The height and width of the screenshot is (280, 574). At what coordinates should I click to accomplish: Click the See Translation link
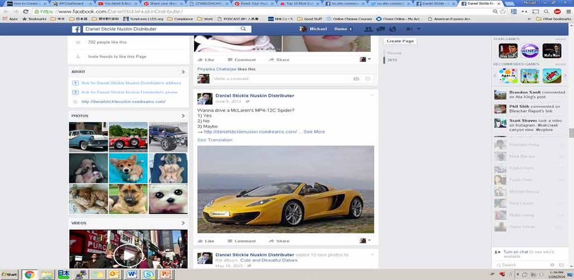[x=215, y=140]
